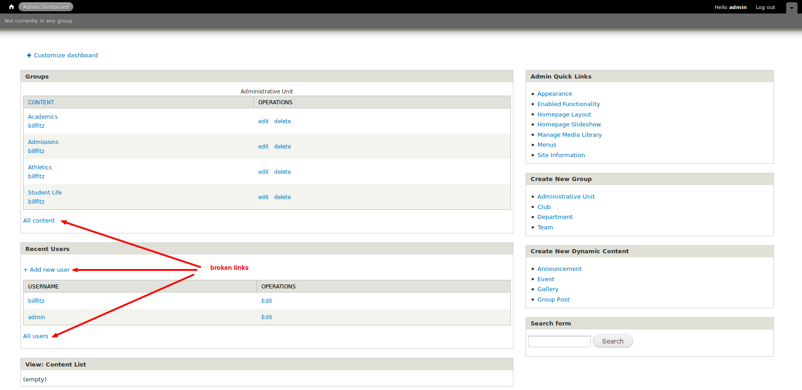The height and width of the screenshot is (390, 802).
Task: Open Manage Media Library link
Action: [x=569, y=135]
